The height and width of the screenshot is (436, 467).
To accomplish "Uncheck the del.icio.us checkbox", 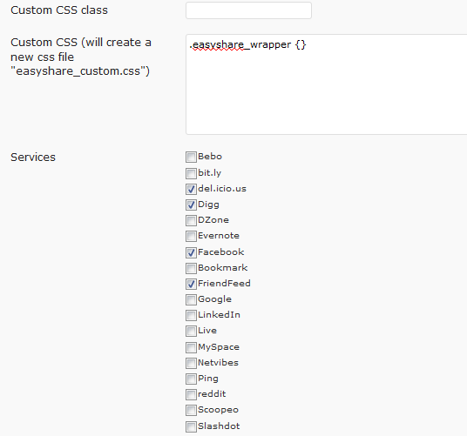I will (x=191, y=189).
